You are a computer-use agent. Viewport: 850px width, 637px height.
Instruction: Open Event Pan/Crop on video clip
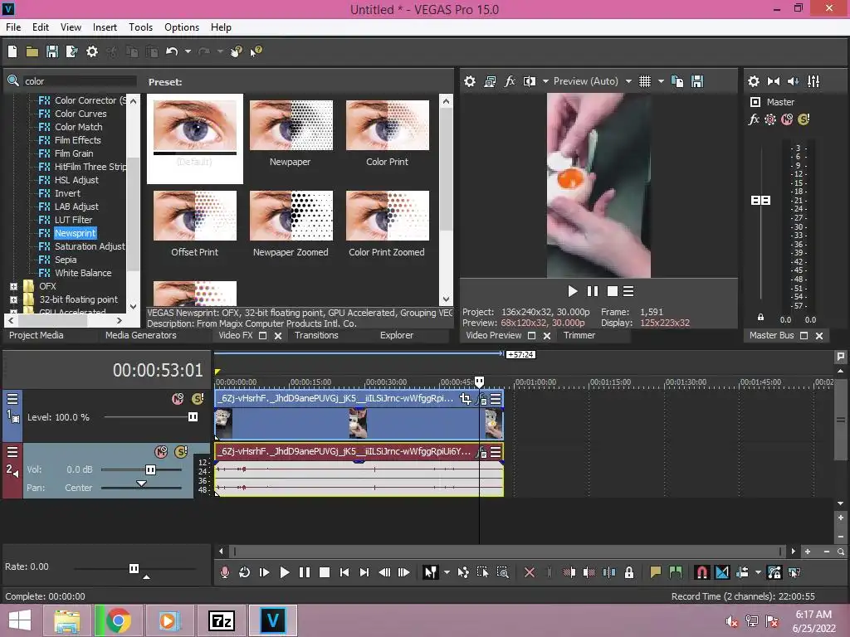click(x=465, y=399)
